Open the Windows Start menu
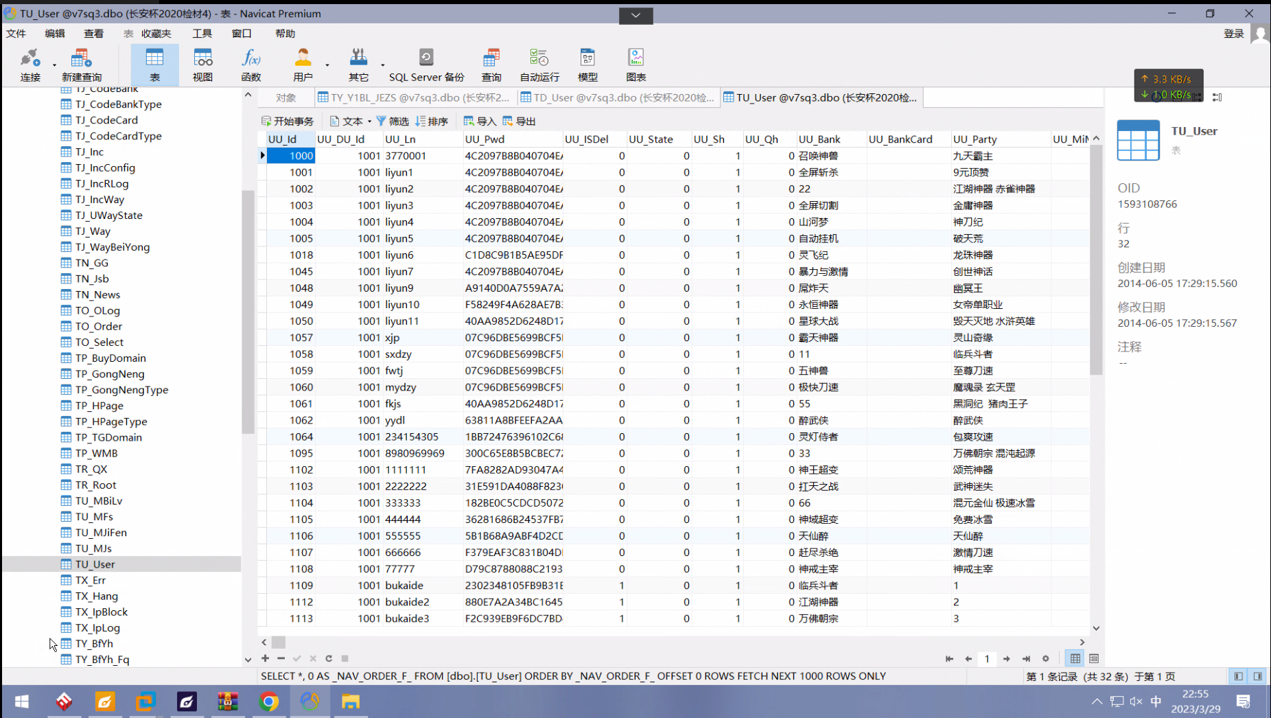Image resolution: width=1271 pixels, height=718 pixels. (22, 702)
